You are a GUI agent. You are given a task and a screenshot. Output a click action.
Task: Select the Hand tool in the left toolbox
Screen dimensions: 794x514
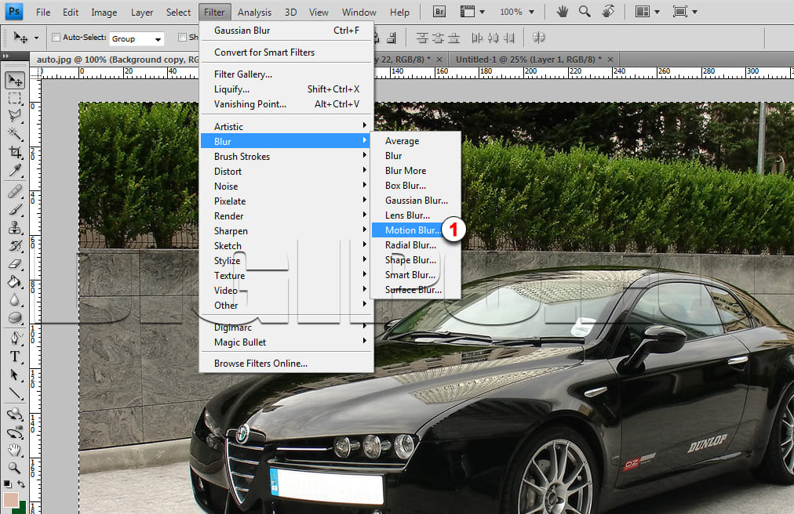click(x=15, y=451)
